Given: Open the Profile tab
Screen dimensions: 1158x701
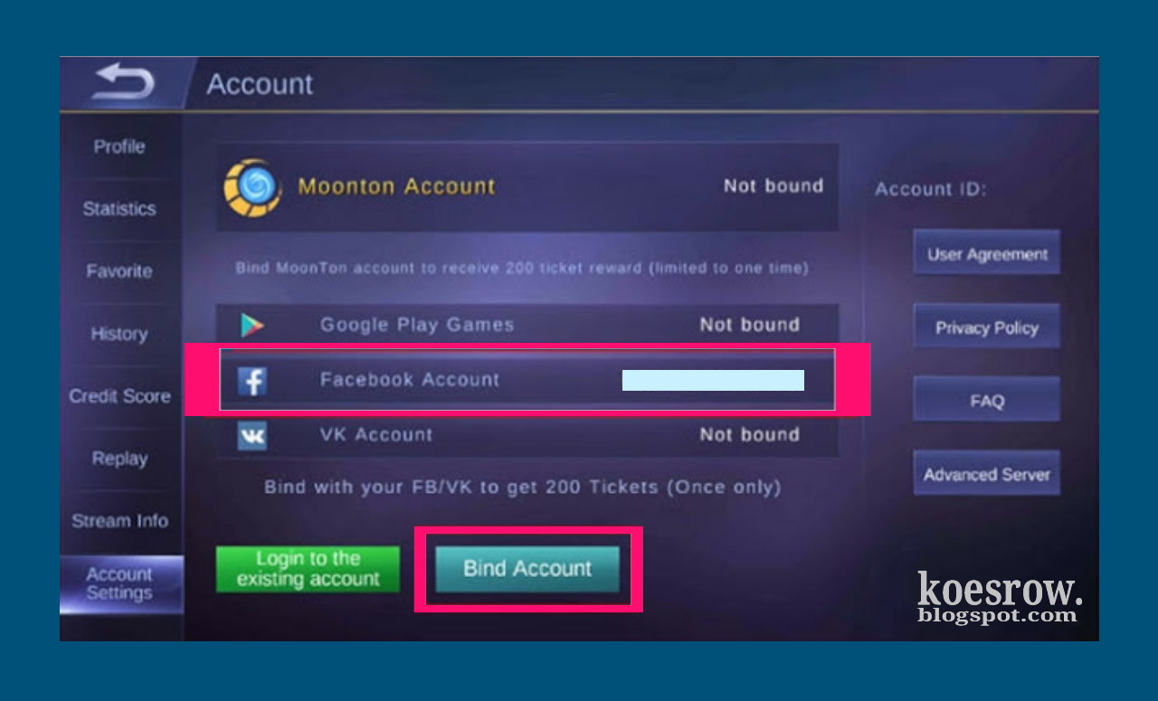Looking at the screenshot, I should click(x=119, y=147).
